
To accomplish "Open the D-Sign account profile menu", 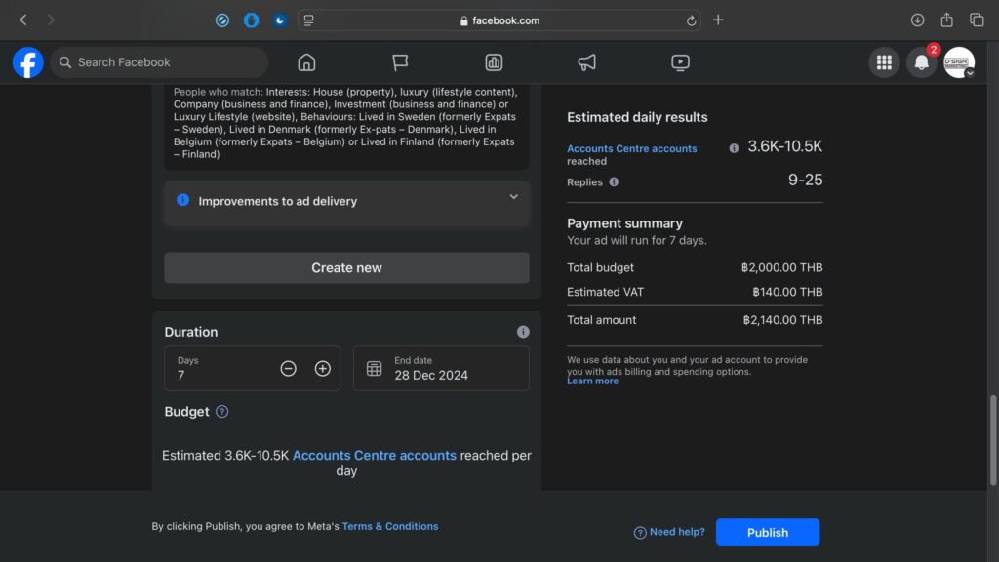I will [x=959, y=62].
